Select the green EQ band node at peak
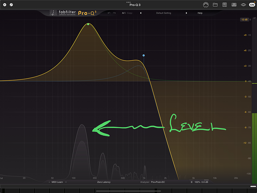This screenshot has height=193, width=257. (88, 24)
